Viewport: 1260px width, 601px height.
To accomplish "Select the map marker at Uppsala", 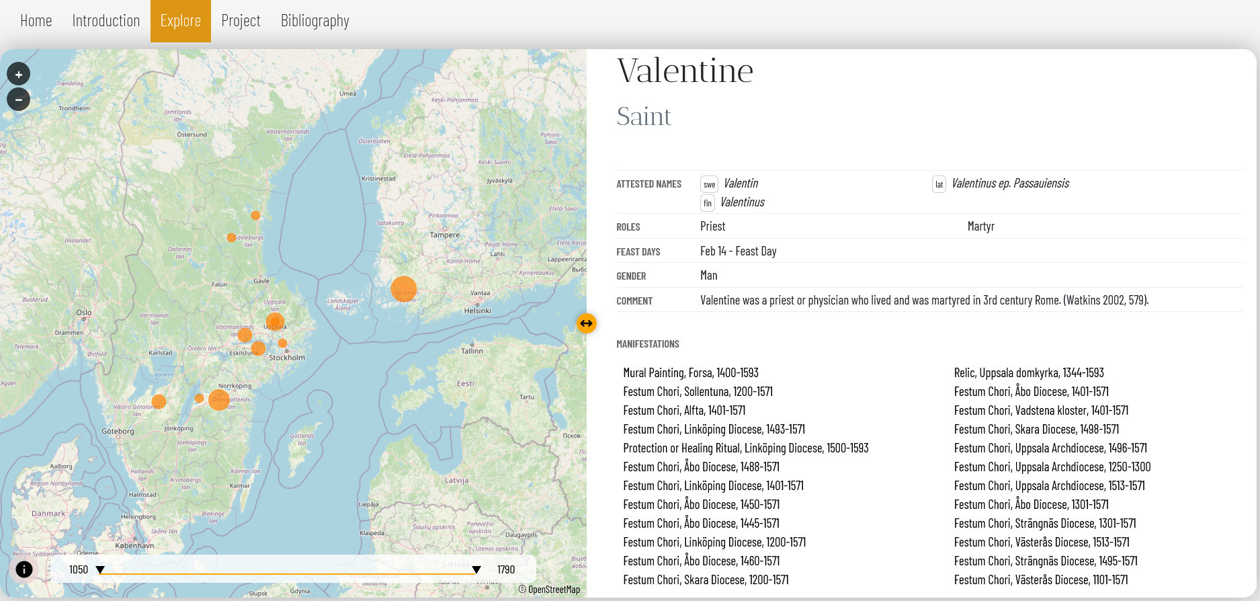I will pyautogui.click(x=275, y=321).
